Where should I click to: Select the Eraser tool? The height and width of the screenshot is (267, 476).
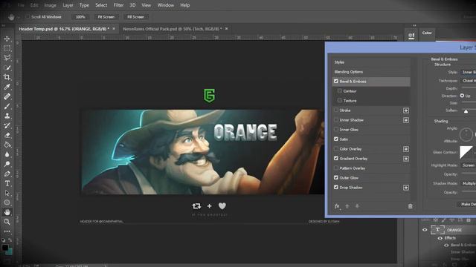pos(7,135)
